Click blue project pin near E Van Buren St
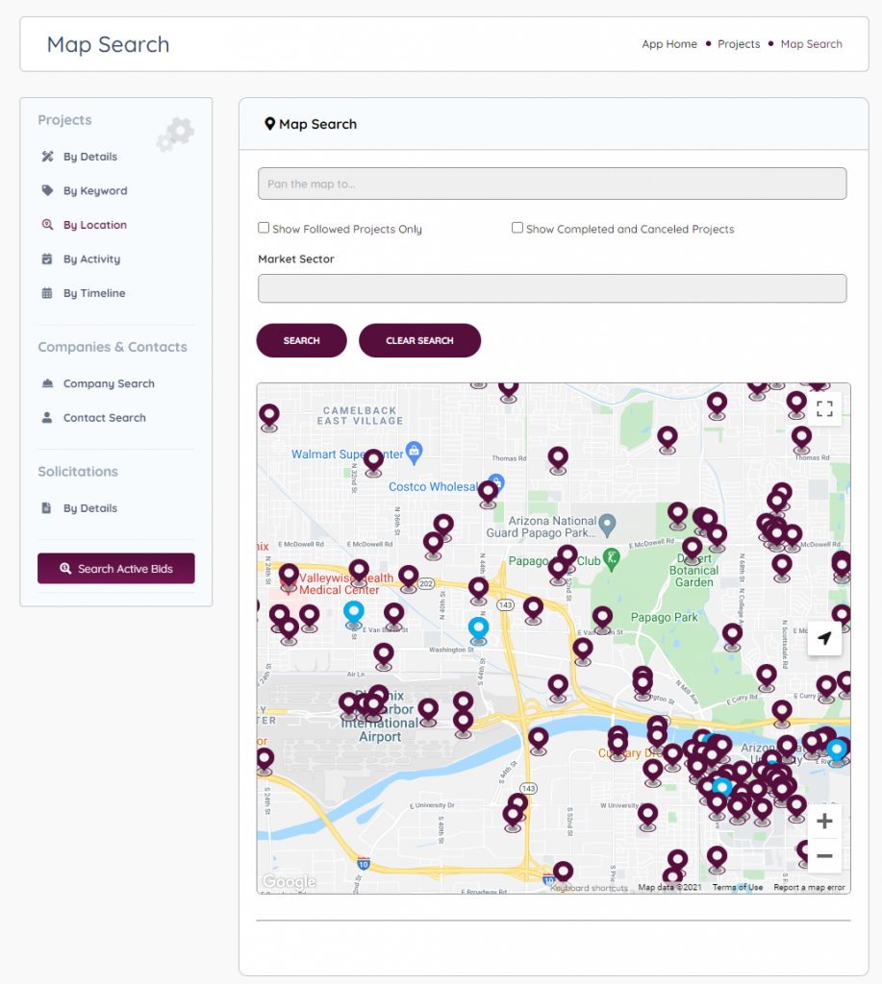Image resolution: width=882 pixels, height=984 pixels. 354,612
